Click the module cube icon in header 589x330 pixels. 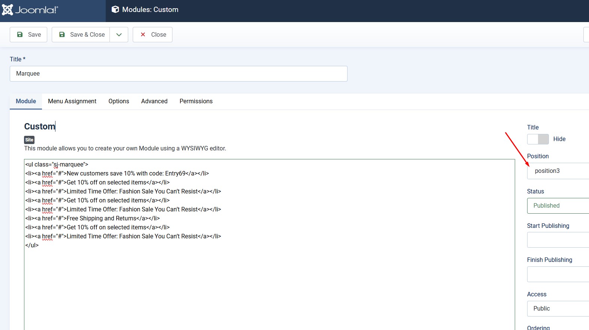click(x=115, y=10)
